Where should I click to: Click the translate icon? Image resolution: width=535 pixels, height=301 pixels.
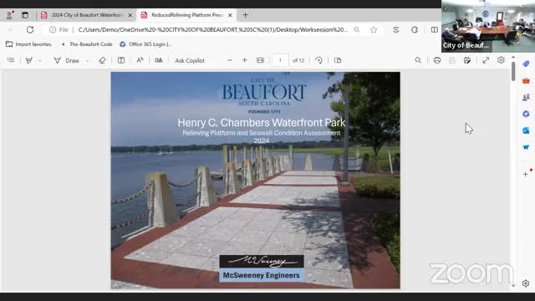point(159,60)
